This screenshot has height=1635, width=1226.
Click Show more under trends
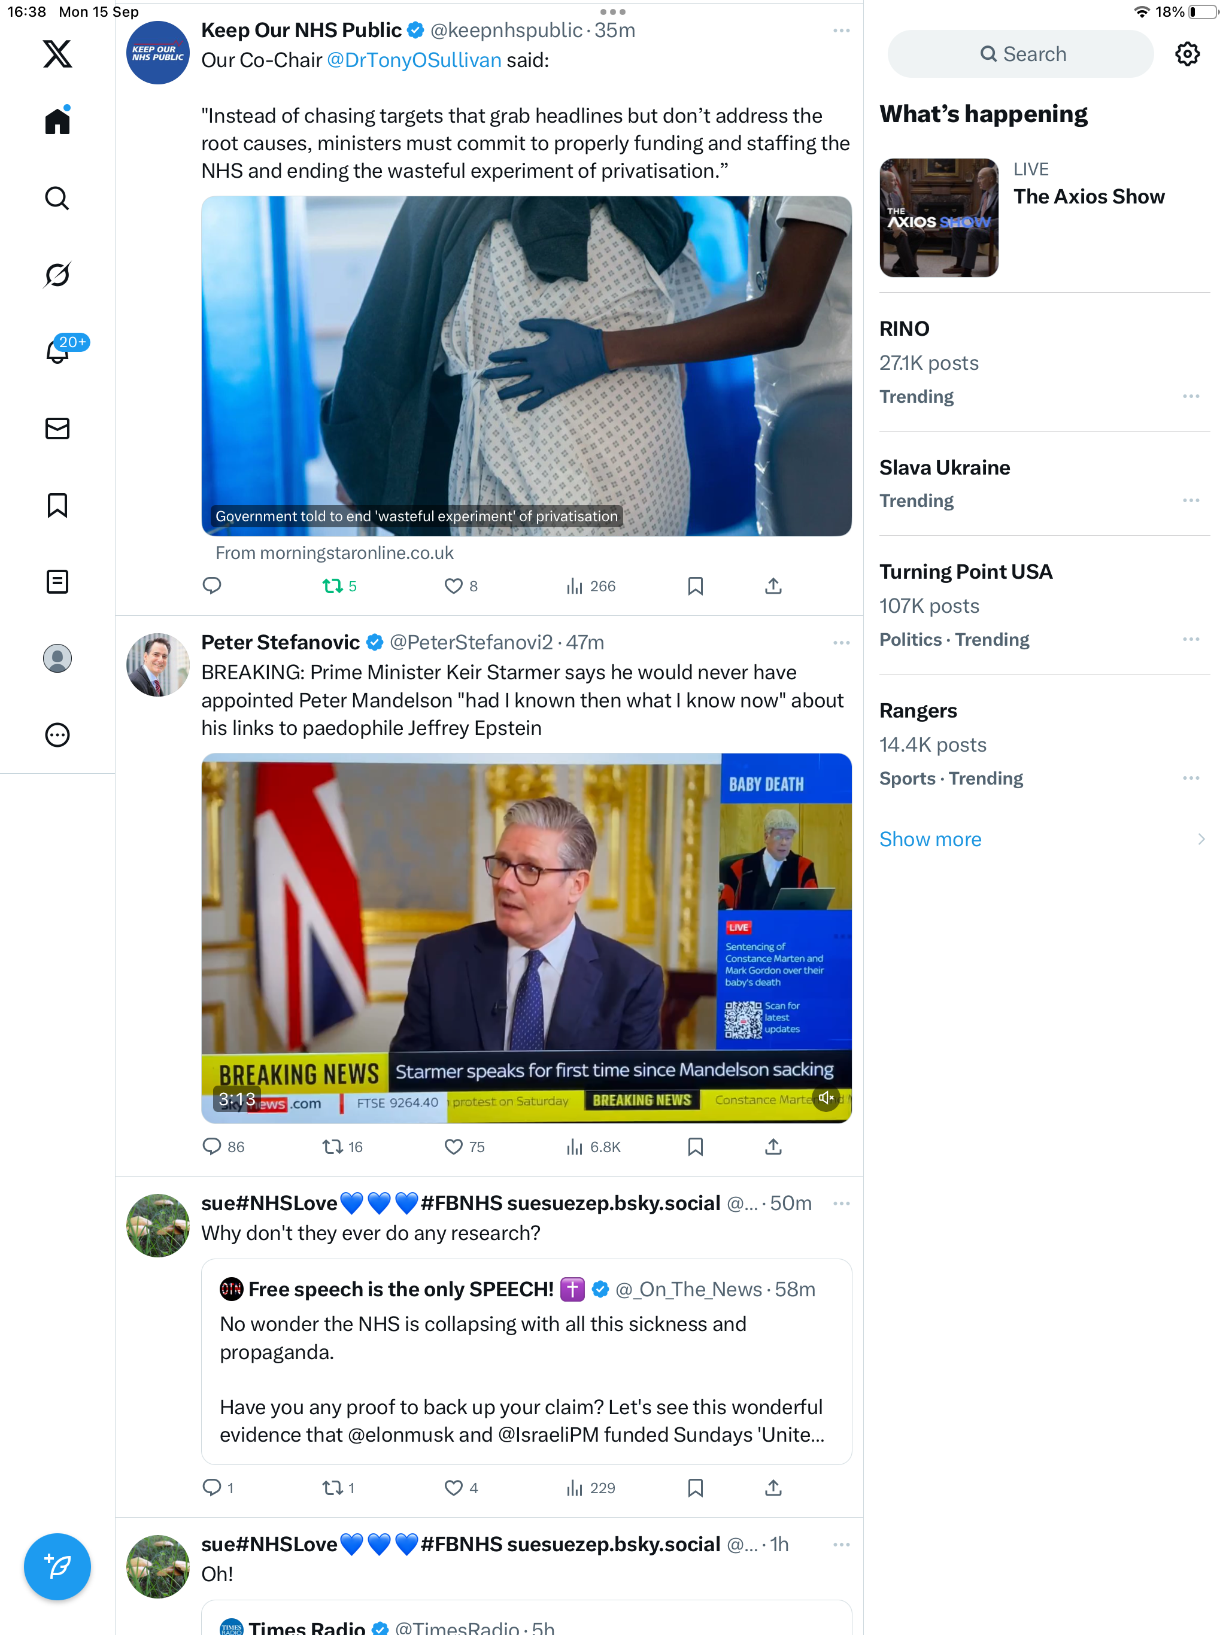(930, 839)
